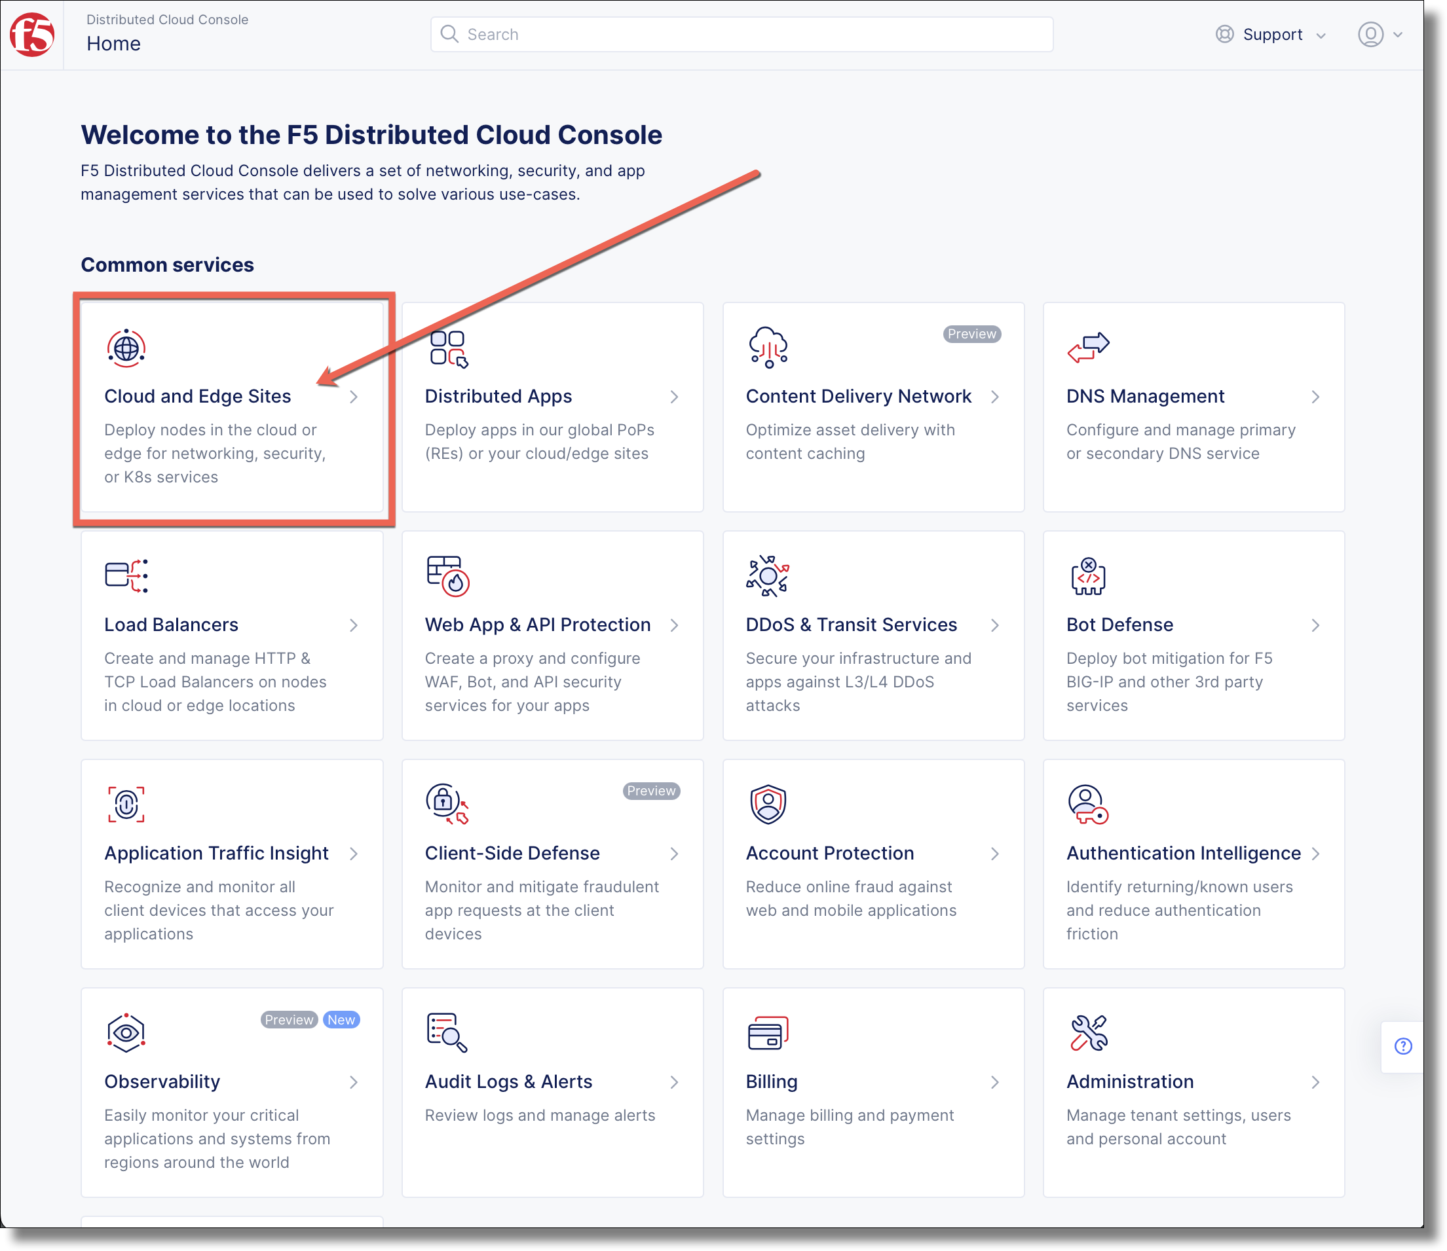Click the Home page title in header

[113, 43]
